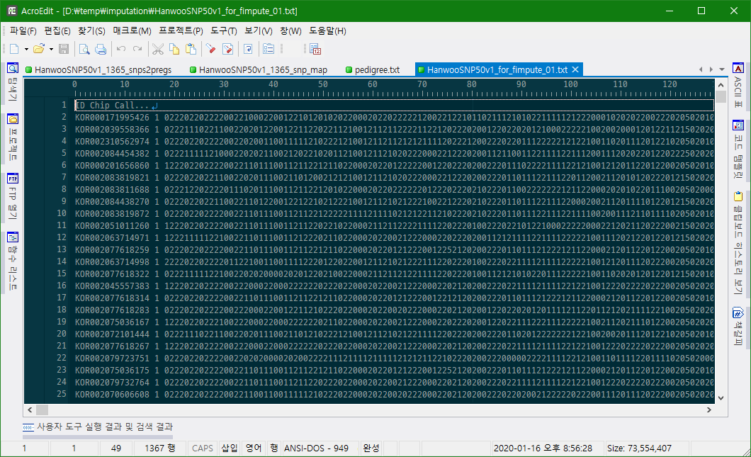The height and width of the screenshot is (457, 751).
Task: Open the 보기(V) menu
Action: (x=259, y=31)
